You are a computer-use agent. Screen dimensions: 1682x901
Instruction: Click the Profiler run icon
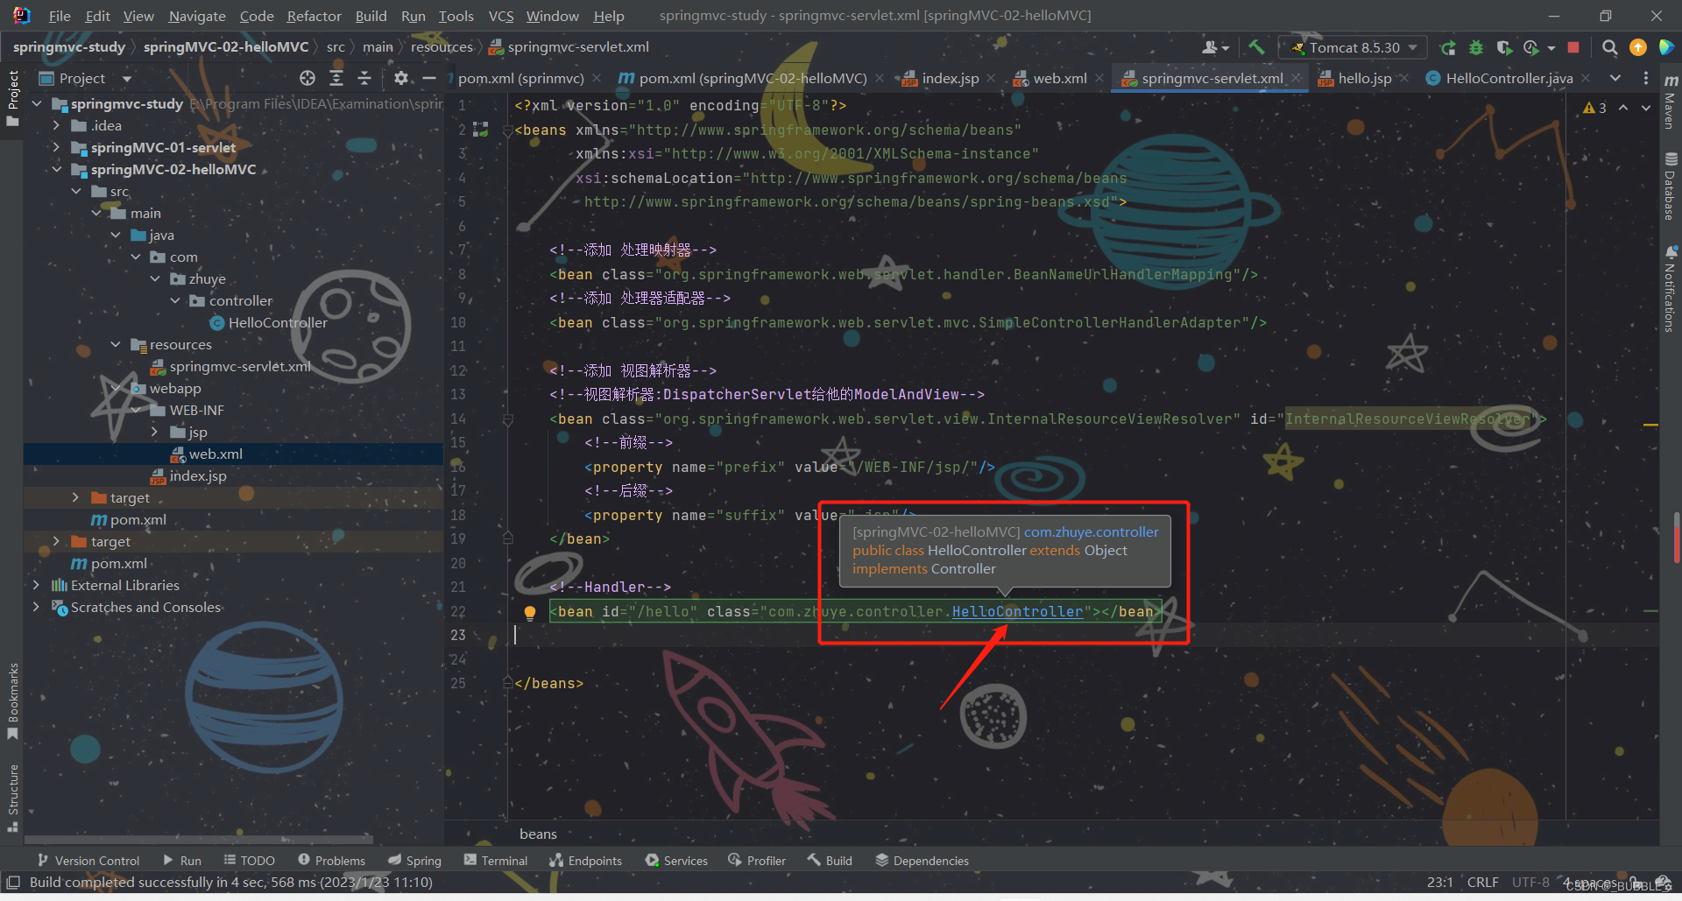click(1531, 47)
